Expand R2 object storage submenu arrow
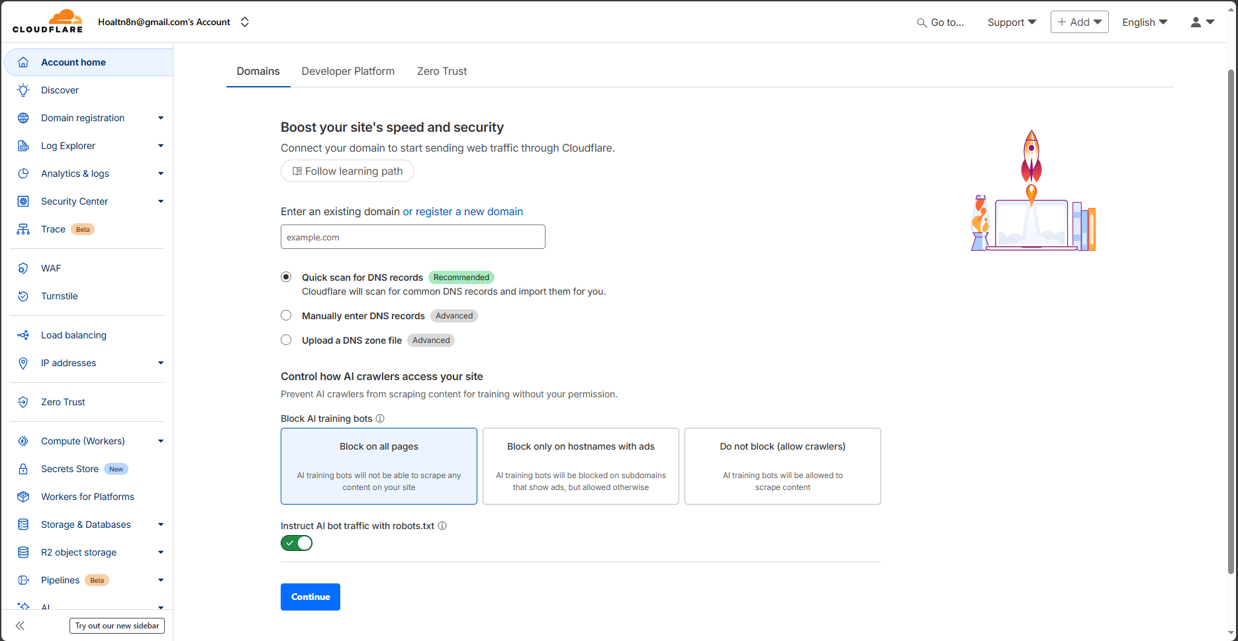The height and width of the screenshot is (641, 1238). point(160,552)
